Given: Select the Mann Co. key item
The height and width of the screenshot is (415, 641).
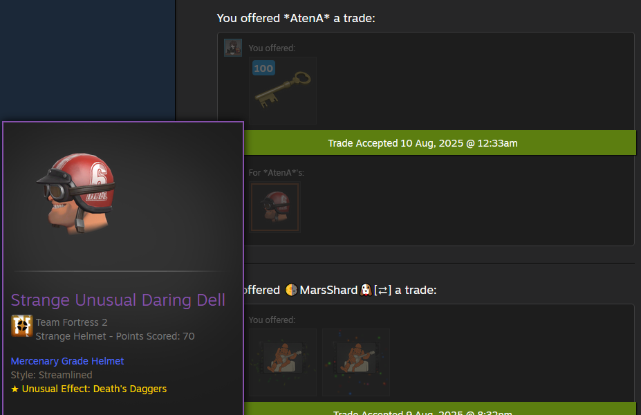Looking at the screenshot, I should pos(283,91).
